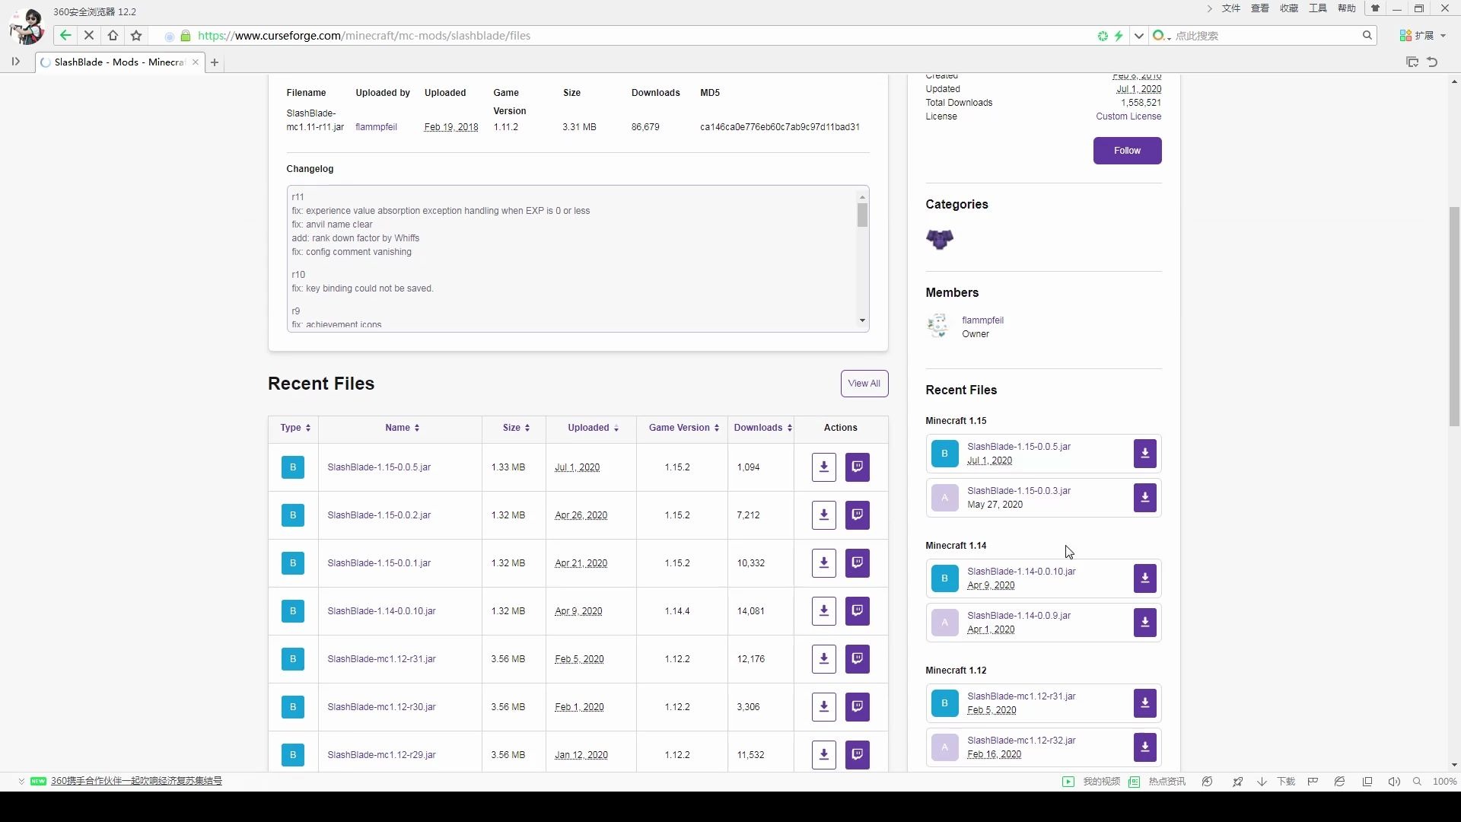Click the volume icon in the status bar
The width and height of the screenshot is (1461, 822).
click(1393, 782)
